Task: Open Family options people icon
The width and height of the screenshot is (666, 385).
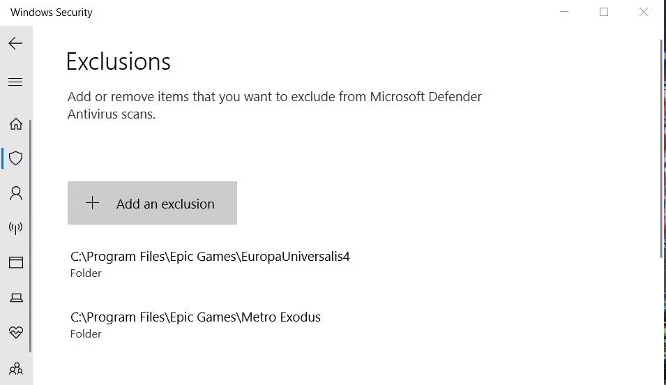Action: (15, 368)
